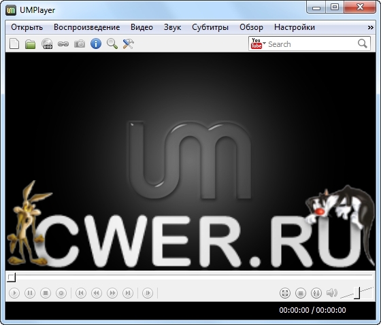Open the Воспроизведение menu

[87, 27]
